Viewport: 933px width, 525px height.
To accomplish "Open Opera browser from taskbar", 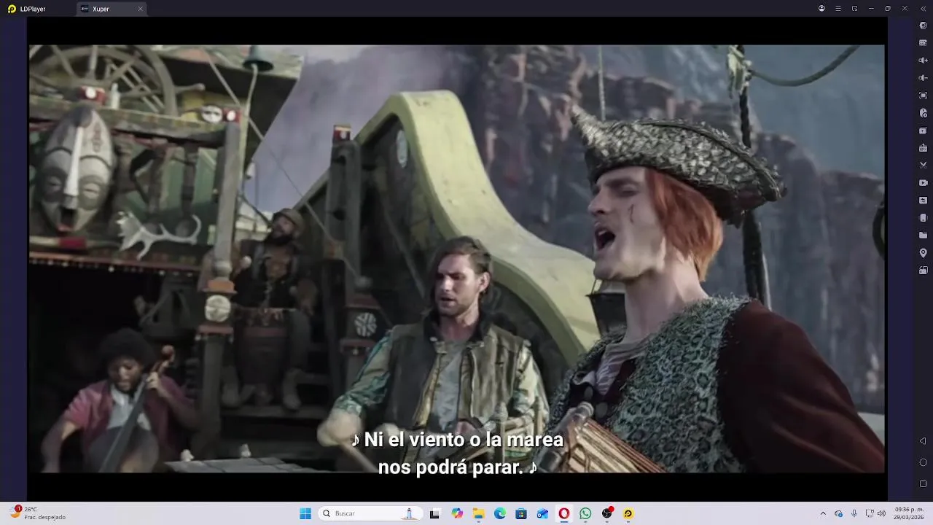I will coord(564,513).
